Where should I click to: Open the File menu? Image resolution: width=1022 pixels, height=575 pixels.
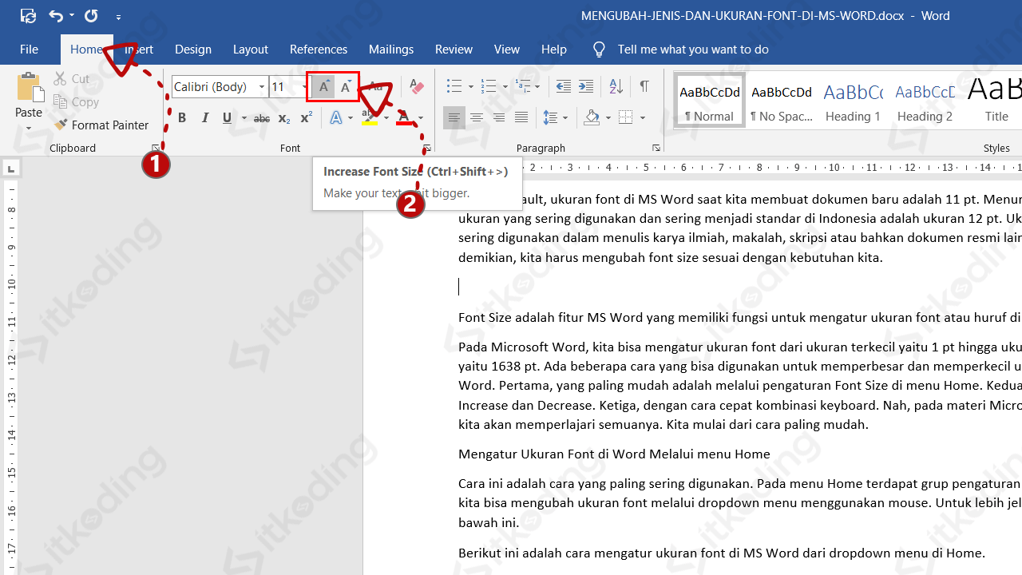coord(29,50)
